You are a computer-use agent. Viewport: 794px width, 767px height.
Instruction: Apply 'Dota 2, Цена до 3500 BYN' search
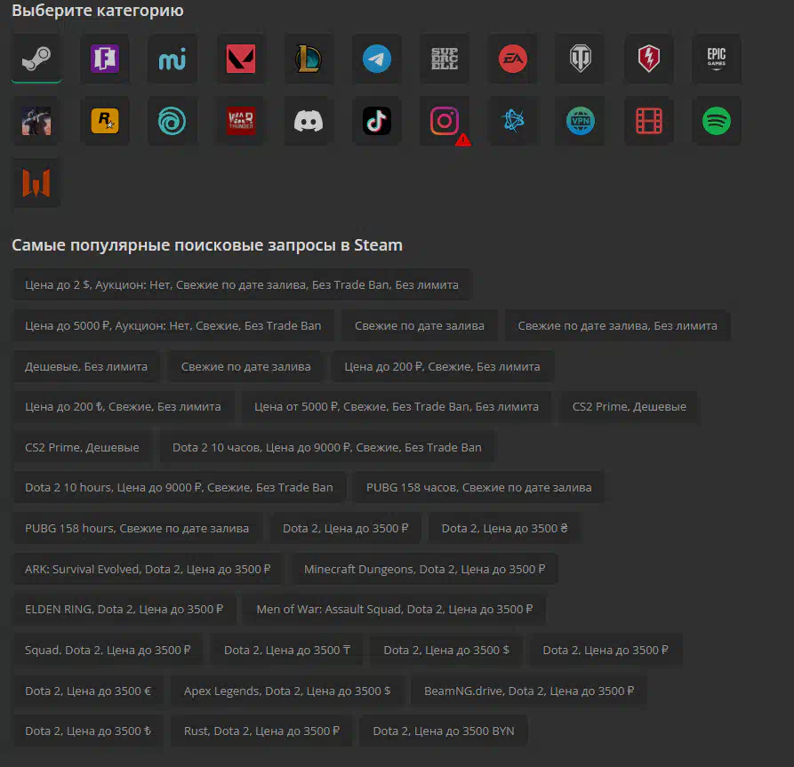[x=444, y=731]
